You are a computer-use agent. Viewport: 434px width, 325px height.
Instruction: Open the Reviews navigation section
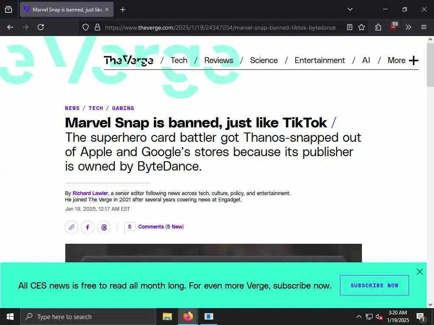tap(219, 60)
